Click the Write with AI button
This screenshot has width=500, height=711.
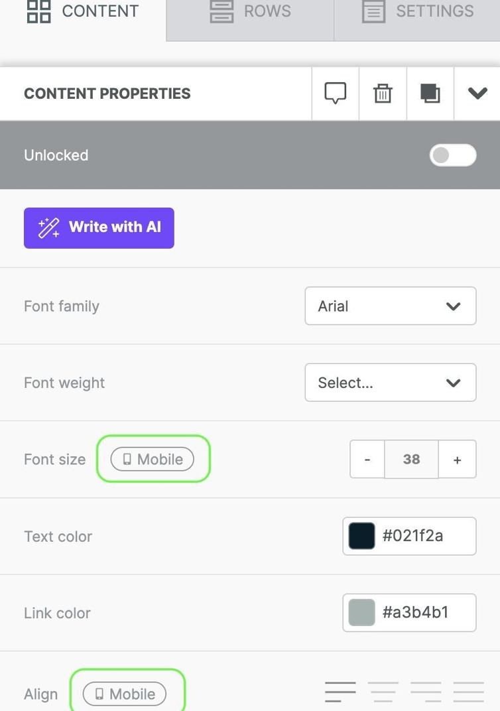pos(99,227)
